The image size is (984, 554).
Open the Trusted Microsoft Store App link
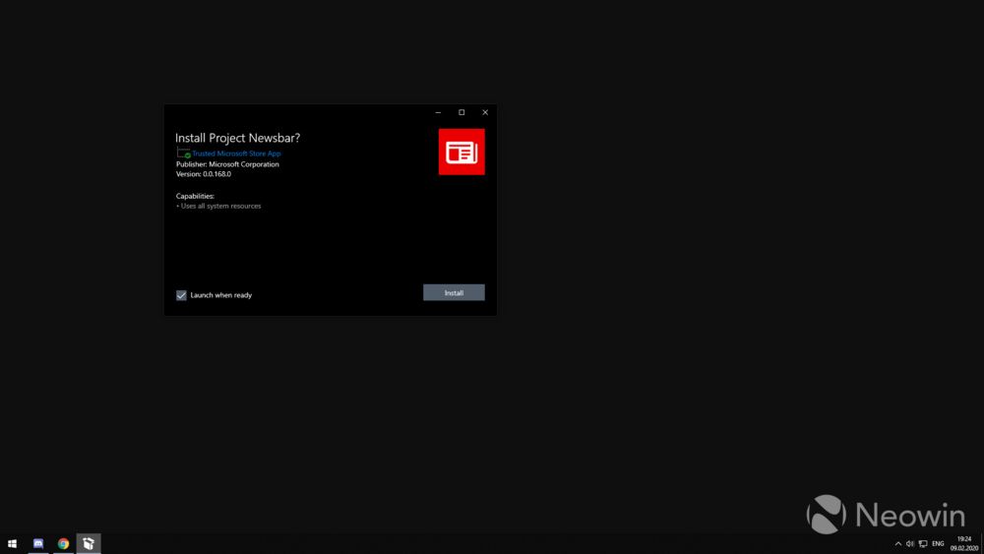click(x=236, y=154)
